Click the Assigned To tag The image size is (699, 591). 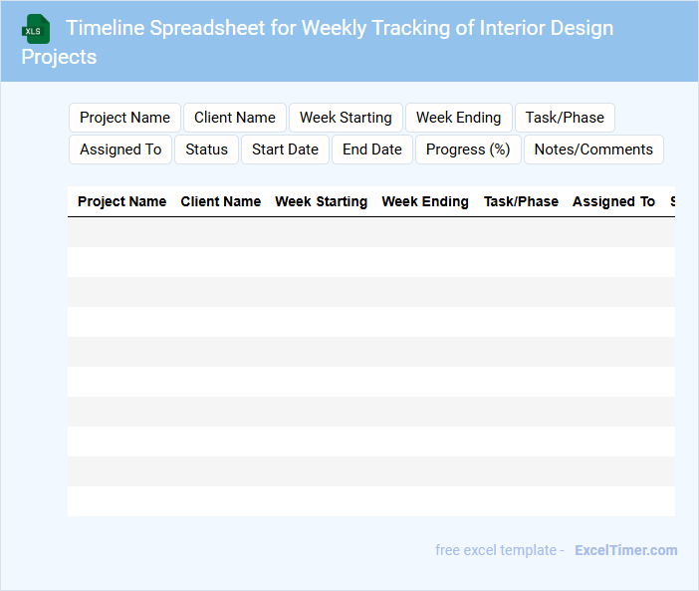coord(120,149)
